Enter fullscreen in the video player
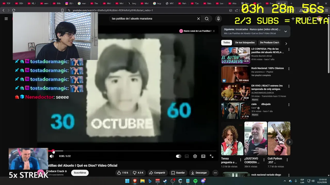This screenshot has width=330, height=185. coord(211,156)
